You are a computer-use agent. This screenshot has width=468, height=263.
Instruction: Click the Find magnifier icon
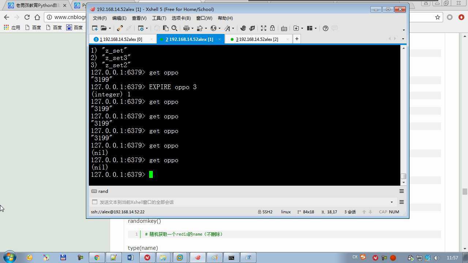tap(174, 28)
